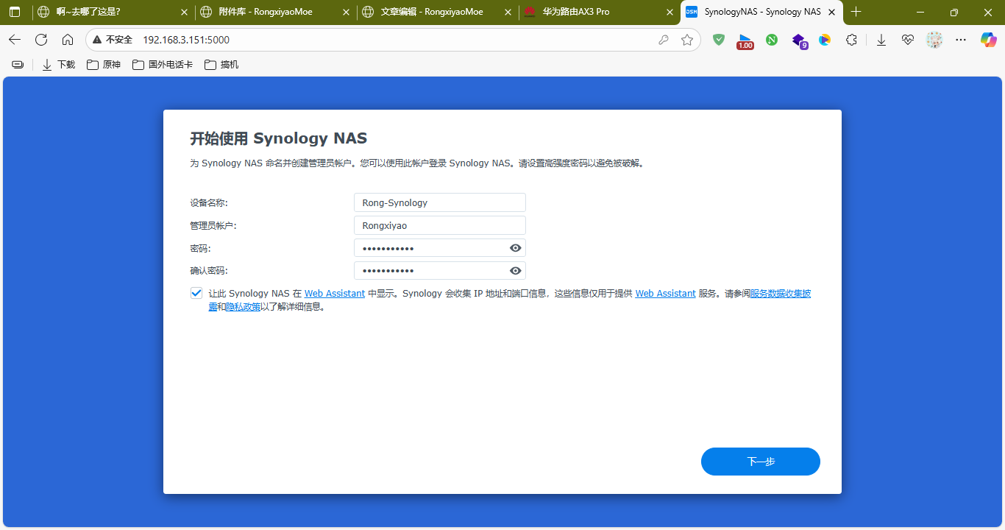The width and height of the screenshot is (1005, 530).
Task: Close the 华为路由AX3 Pro tab
Action: coord(670,12)
